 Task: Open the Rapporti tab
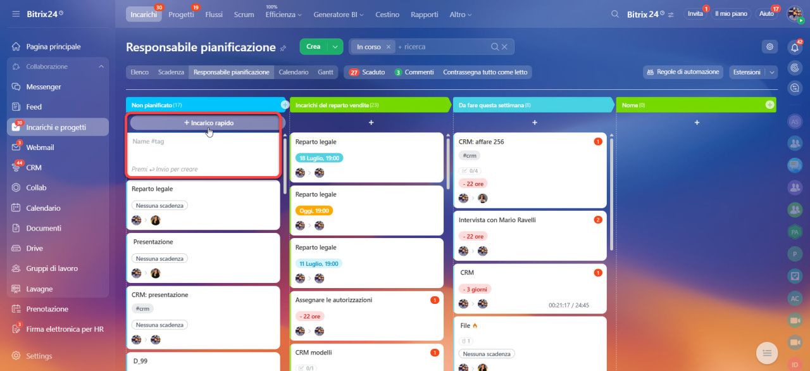[x=424, y=14]
